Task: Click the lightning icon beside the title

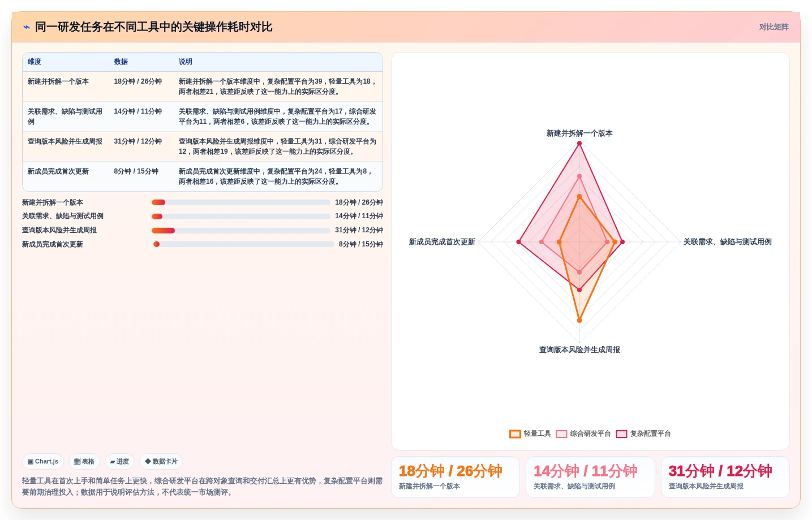Action: (x=27, y=27)
